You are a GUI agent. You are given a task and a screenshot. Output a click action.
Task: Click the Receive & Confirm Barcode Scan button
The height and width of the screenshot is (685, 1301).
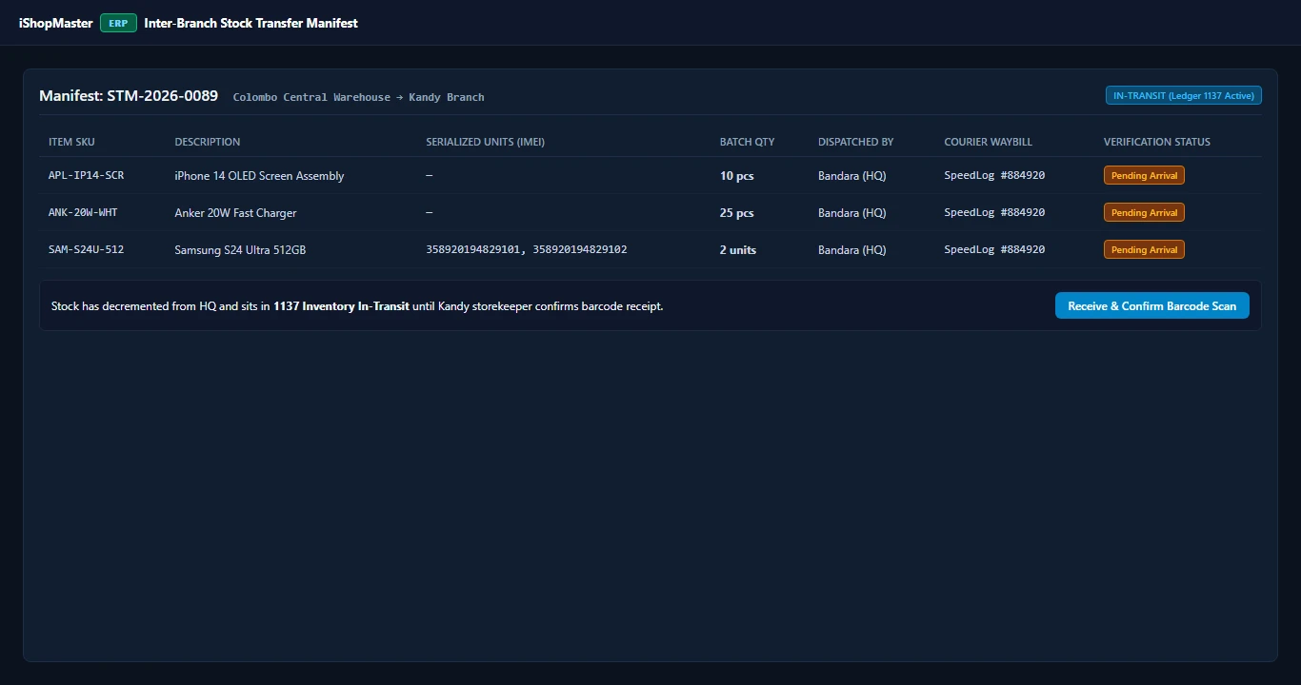pos(1151,305)
